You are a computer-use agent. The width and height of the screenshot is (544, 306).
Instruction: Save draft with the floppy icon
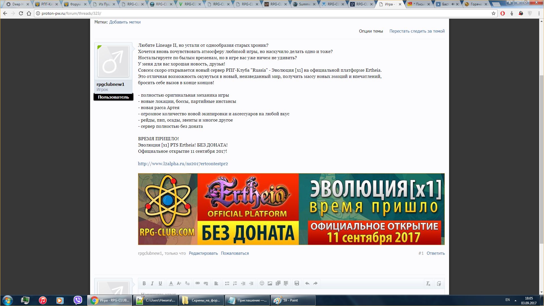click(297, 283)
